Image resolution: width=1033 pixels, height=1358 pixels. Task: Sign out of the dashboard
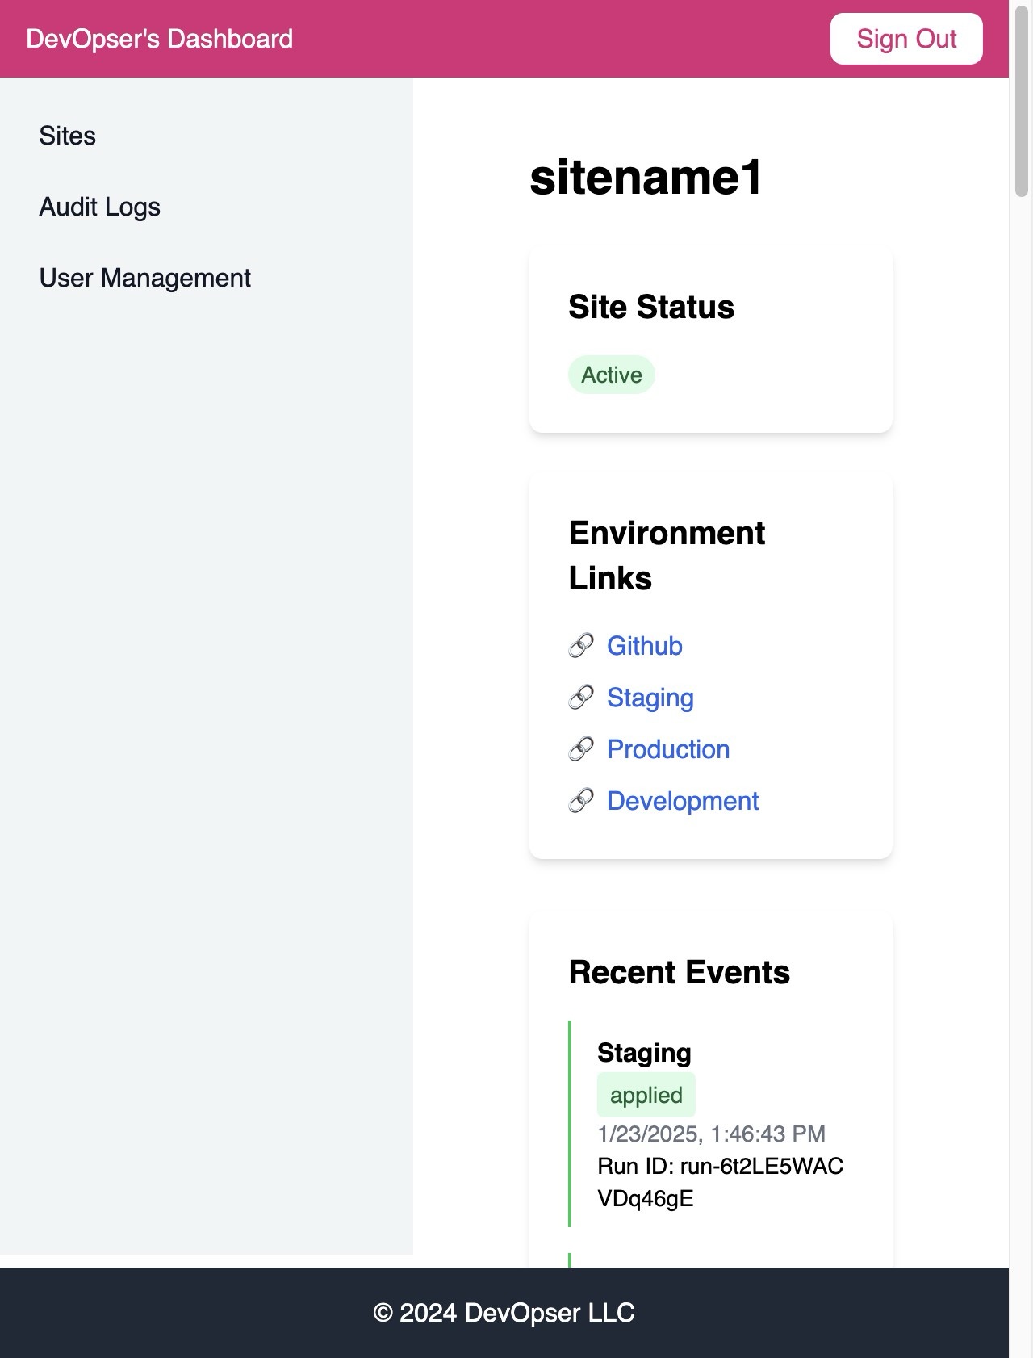tap(906, 39)
